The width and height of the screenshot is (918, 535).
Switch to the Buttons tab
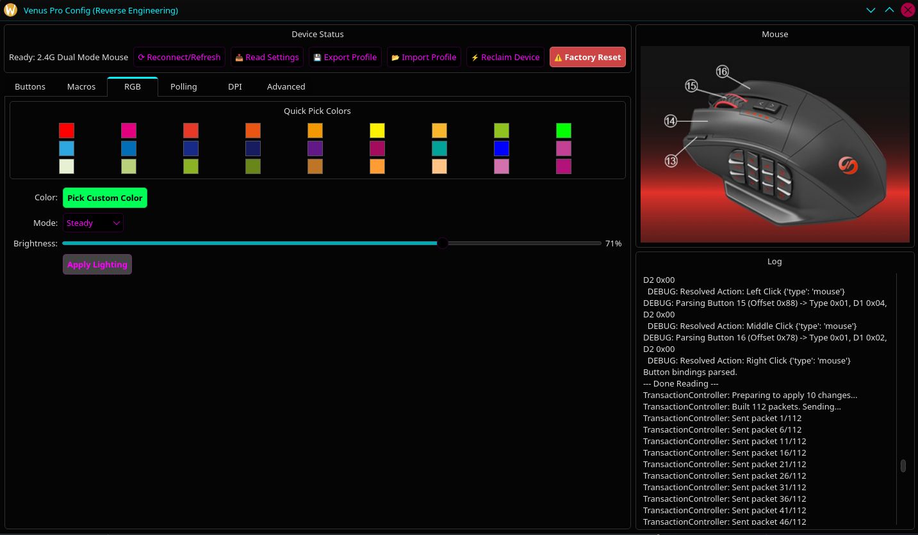tap(30, 86)
